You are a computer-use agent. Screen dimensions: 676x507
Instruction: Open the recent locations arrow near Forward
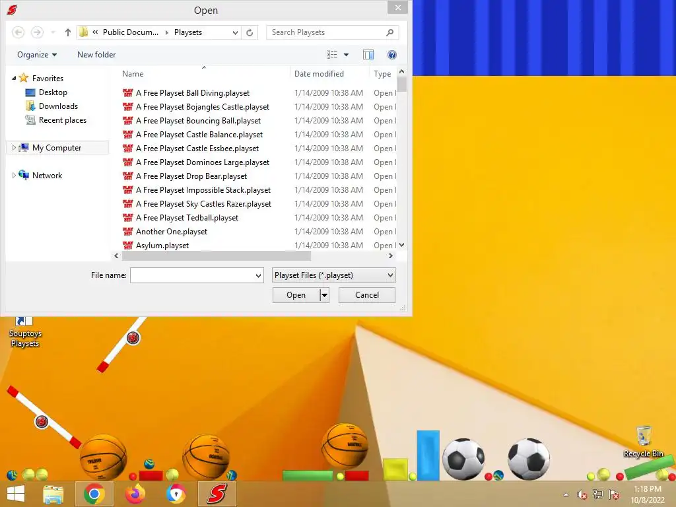[53, 32]
